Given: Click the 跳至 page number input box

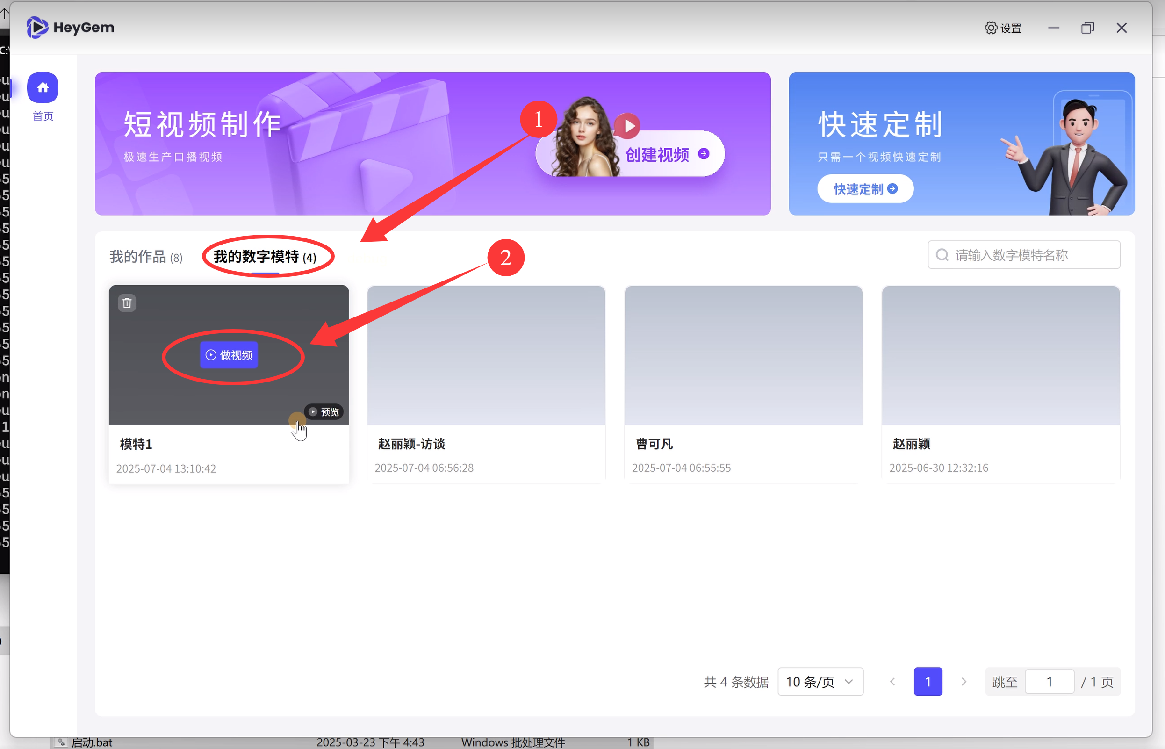Looking at the screenshot, I should [x=1049, y=682].
